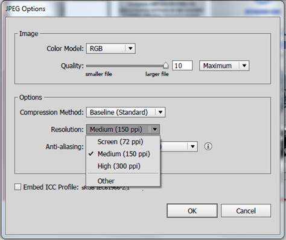Image resolution: width=286 pixels, height=240 pixels.
Task: Click the Quality slider handle
Action: [165, 65]
